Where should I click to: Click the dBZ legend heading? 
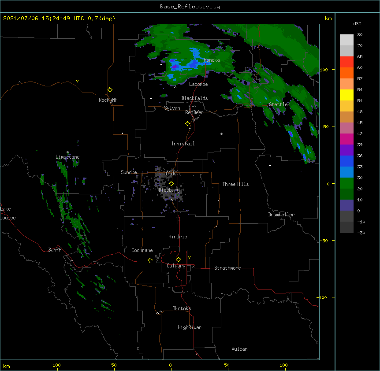[x=357, y=23]
